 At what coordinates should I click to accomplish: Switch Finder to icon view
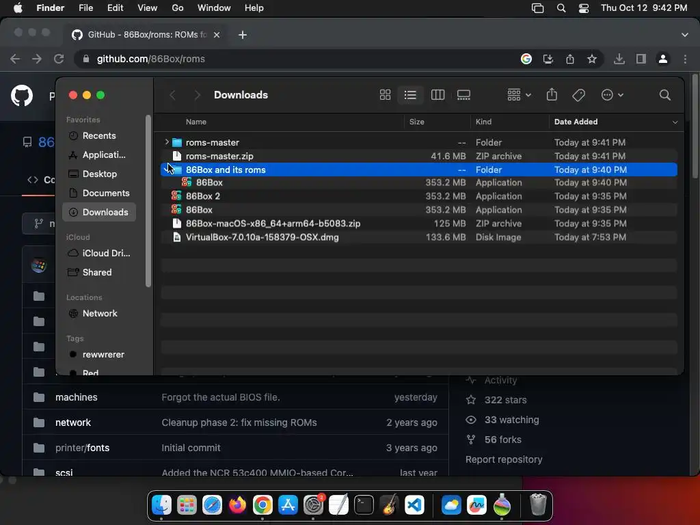point(385,94)
